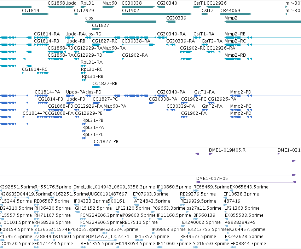The height and width of the screenshot is (249, 301).
Task: Select the CR44069 gene label
Action: coord(230,10)
